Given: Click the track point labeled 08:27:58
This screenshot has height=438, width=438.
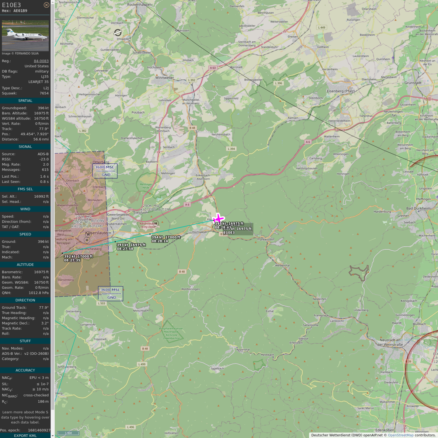Looking at the screenshot, I should coord(115,242).
